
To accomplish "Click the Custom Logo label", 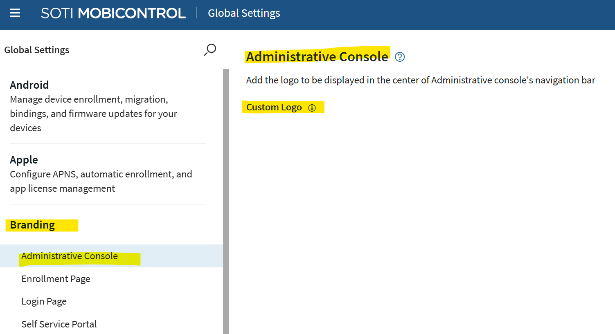I will pyautogui.click(x=274, y=108).
